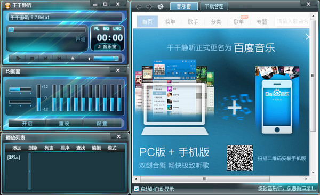Enable equalizer with 开启 button

tap(27, 124)
